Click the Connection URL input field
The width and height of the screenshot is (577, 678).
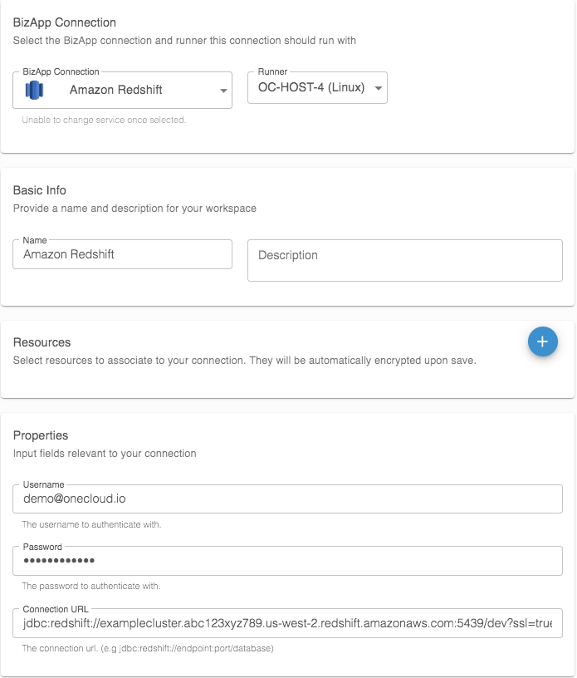tap(287, 623)
